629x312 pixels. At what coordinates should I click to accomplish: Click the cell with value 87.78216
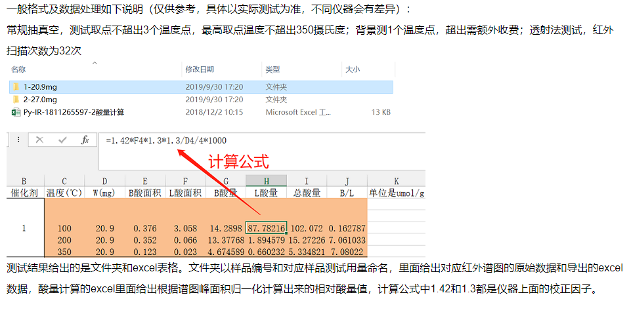point(266,228)
